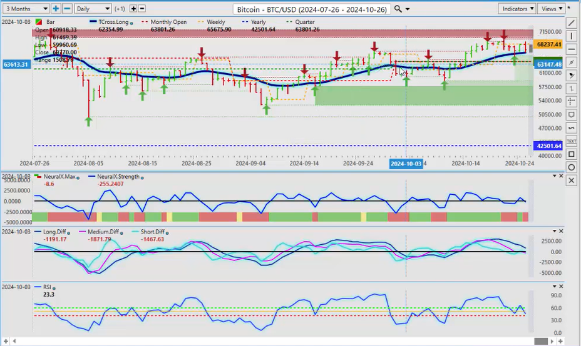Click the (+1) offset text
This screenshot has width=581, height=346.
120,9
